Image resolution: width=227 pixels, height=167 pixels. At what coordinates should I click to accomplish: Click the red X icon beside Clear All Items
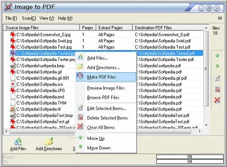coord(80,127)
